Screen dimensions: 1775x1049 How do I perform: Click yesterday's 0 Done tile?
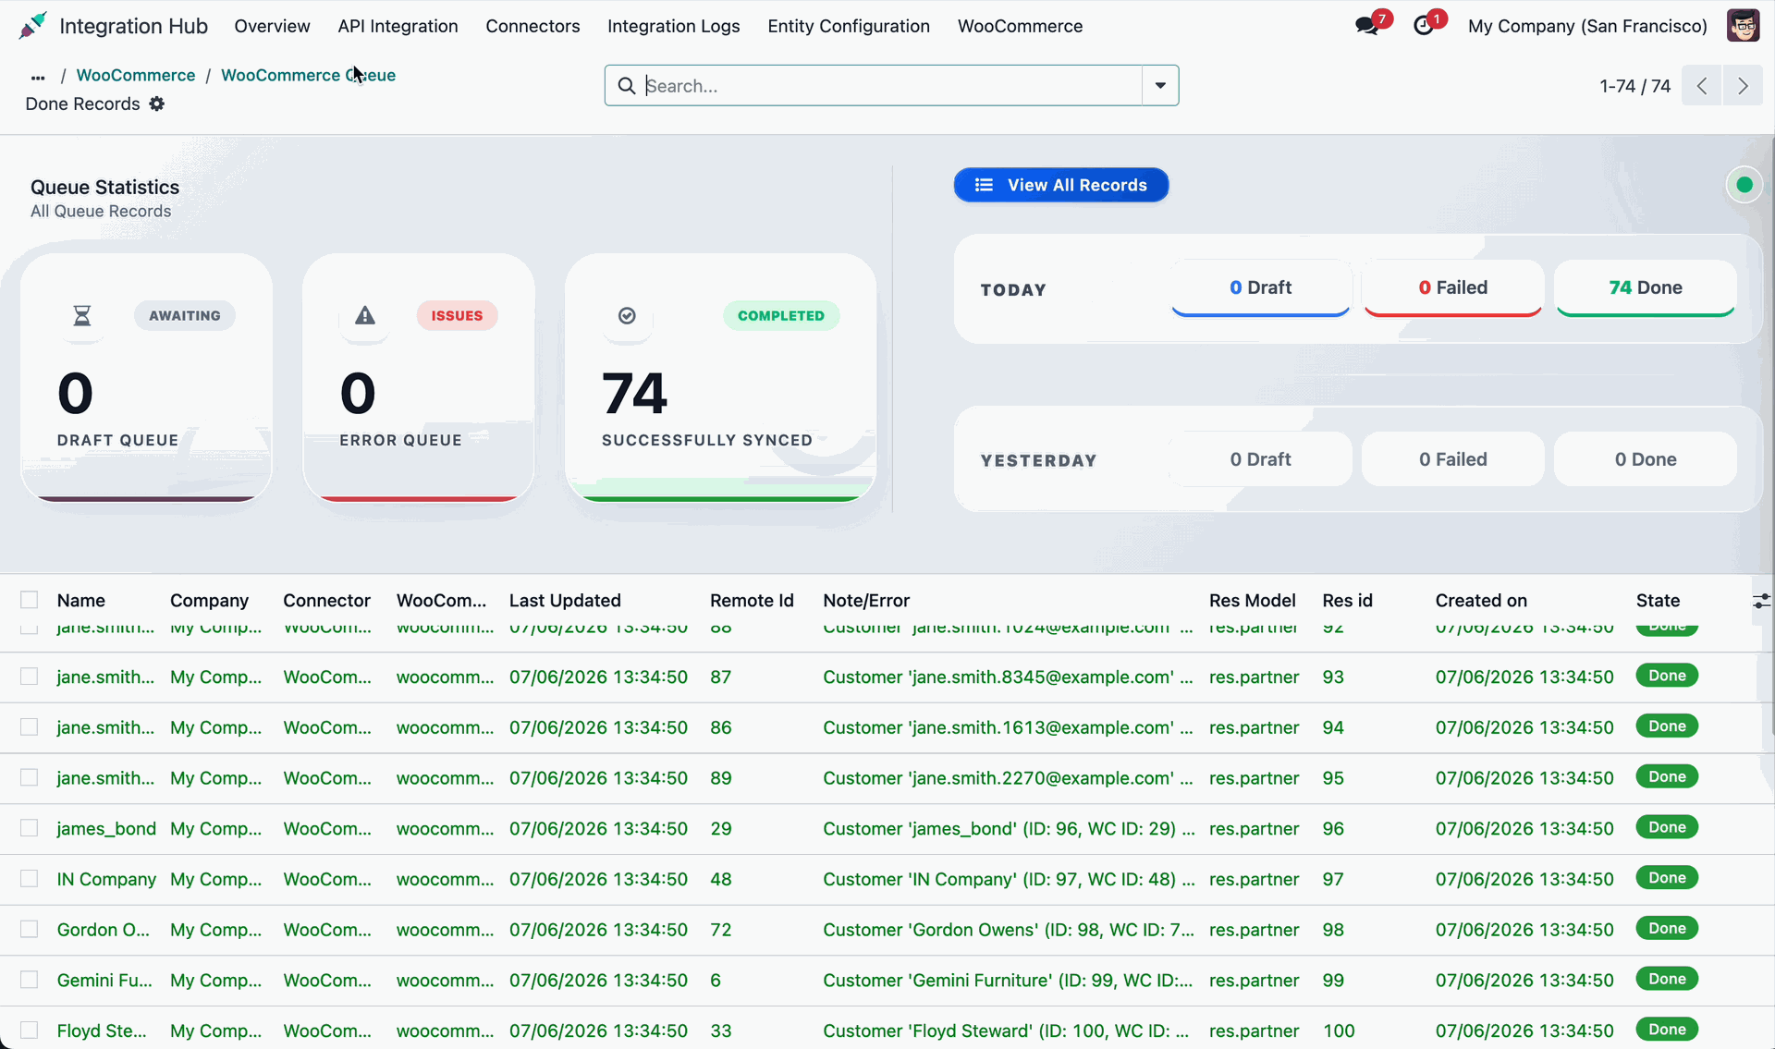coord(1646,459)
